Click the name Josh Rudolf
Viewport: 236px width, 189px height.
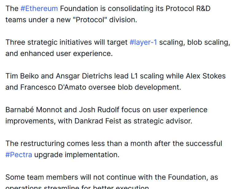click(x=99, y=110)
